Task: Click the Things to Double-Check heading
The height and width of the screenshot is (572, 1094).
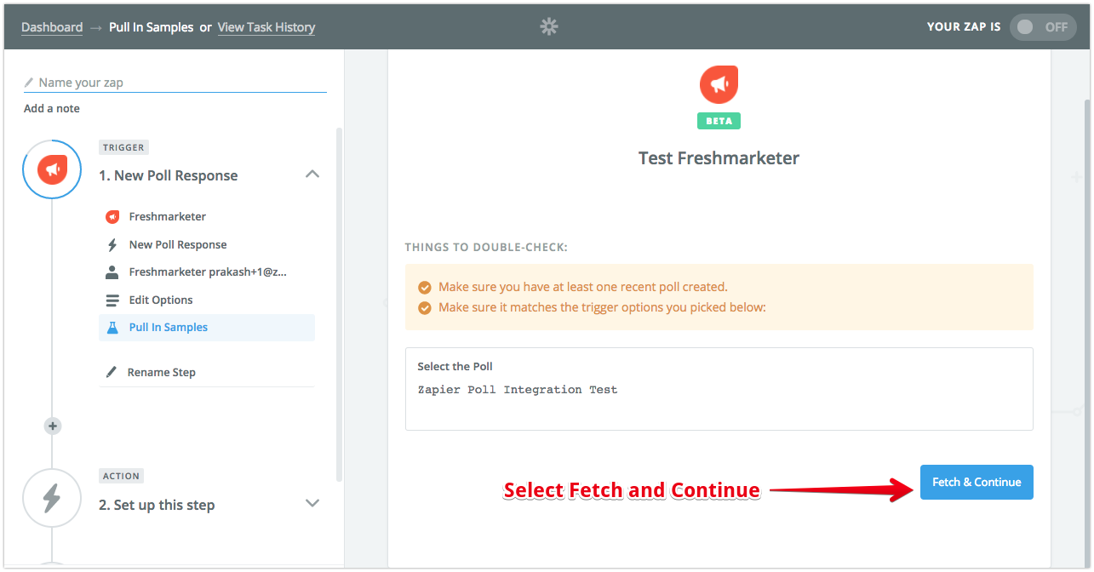Action: [486, 248]
